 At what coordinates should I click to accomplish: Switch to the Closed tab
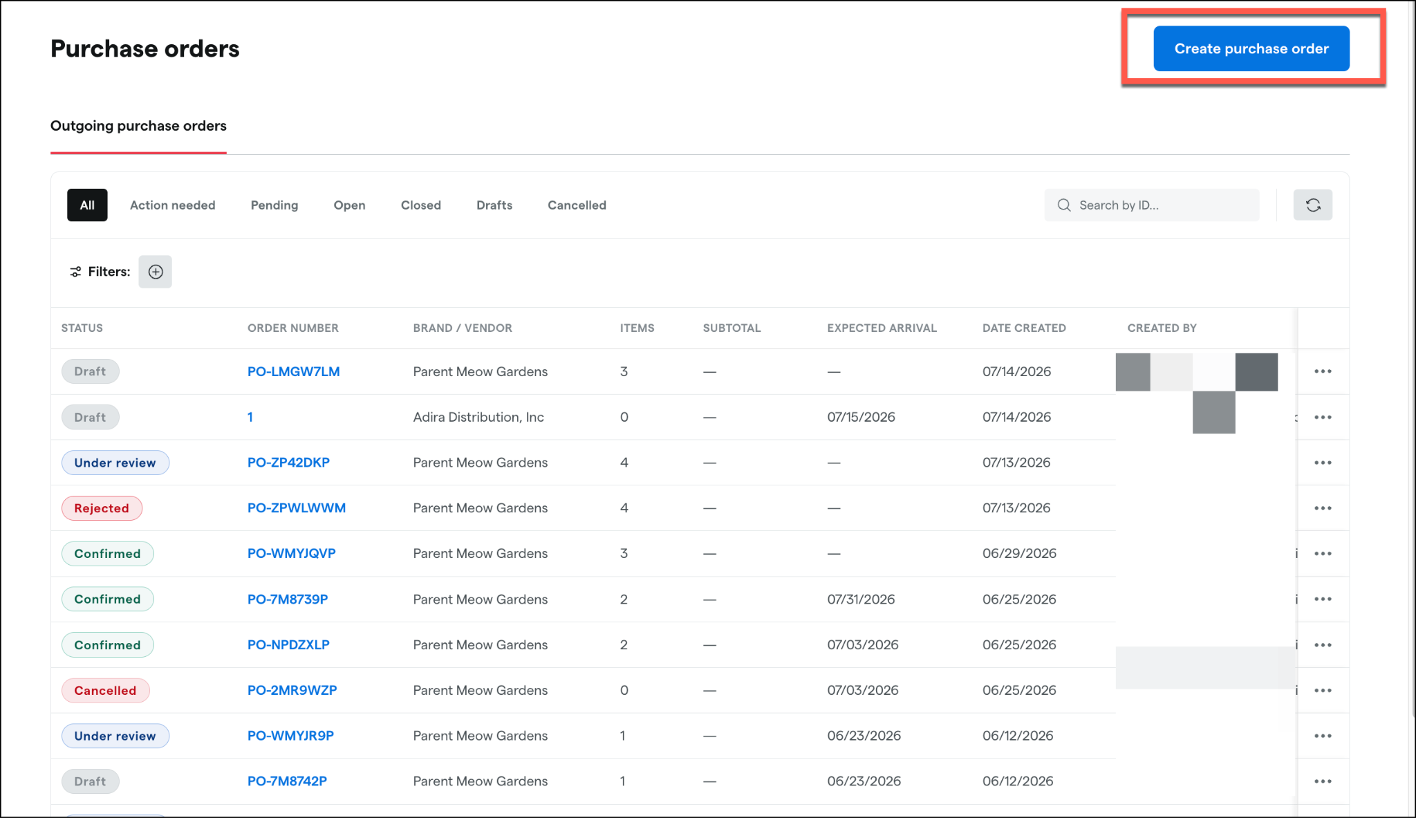(421, 205)
